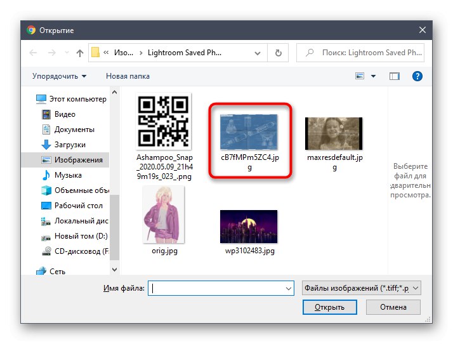This screenshot has height=344, width=453.
Task: Open the Локальный диск drive
Action: [75, 221]
